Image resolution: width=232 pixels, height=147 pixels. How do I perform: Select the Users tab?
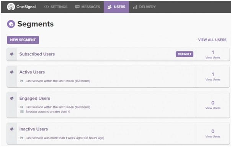click(x=116, y=7)
